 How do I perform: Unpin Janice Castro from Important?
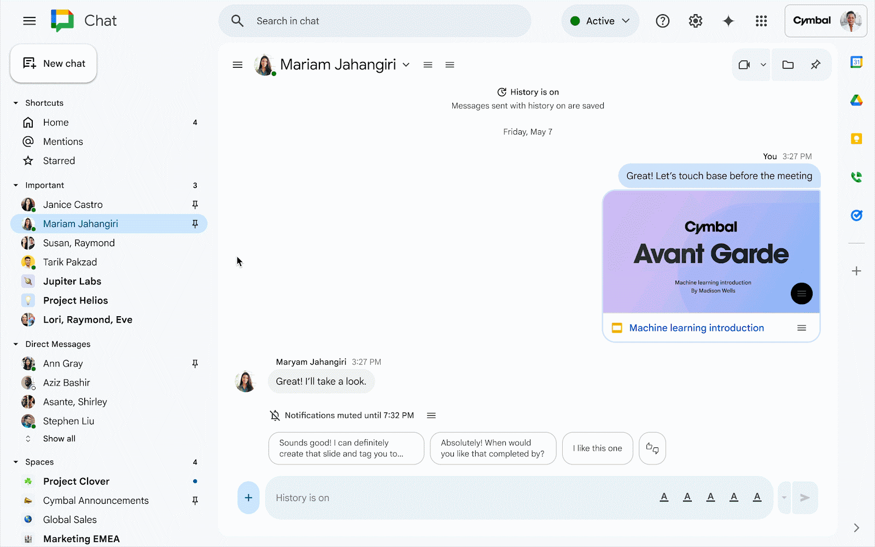click(195, 204)
